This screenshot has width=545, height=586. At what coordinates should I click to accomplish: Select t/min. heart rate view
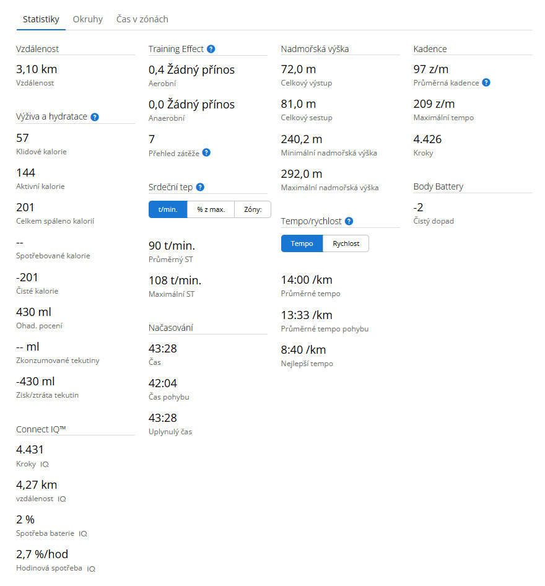[168, 209]
